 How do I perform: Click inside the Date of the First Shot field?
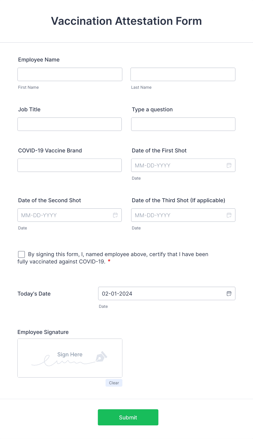174,165
